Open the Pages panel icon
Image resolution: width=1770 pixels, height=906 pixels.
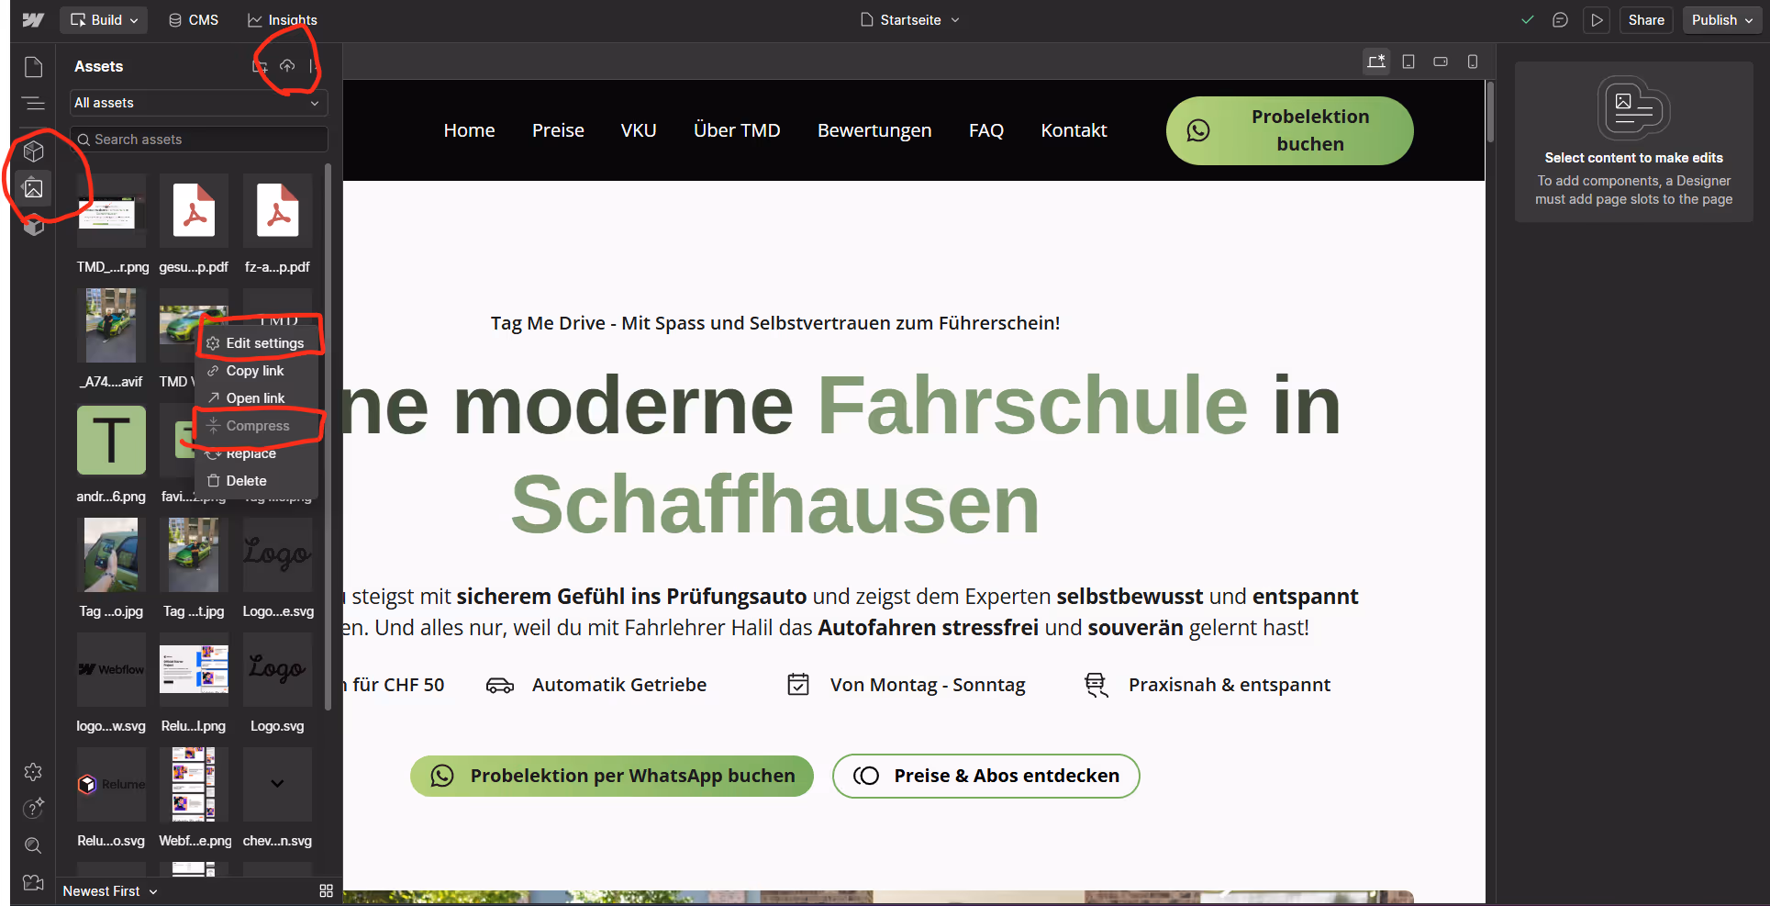34,67
